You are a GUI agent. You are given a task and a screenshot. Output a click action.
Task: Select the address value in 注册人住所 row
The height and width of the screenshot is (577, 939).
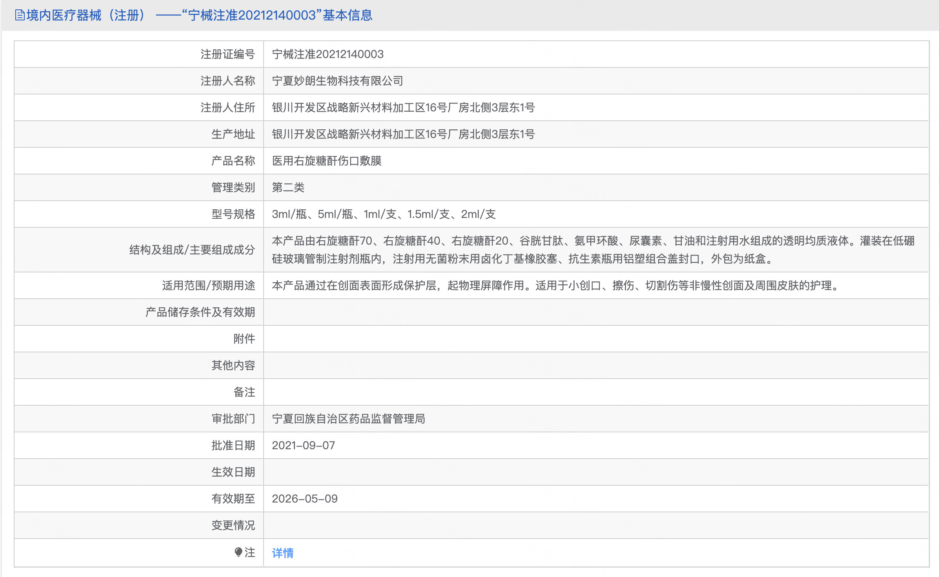tap(404, 107)
